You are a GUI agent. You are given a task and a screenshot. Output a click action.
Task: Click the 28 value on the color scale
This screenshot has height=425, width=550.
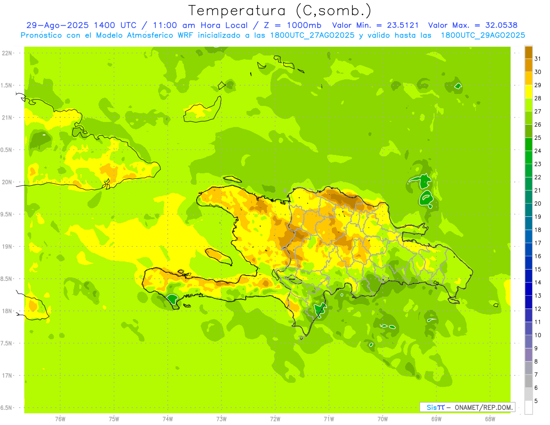538,98
